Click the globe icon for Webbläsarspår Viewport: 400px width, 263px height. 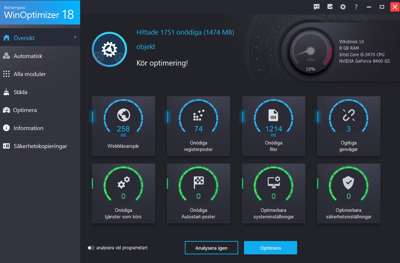coord(123,115)
